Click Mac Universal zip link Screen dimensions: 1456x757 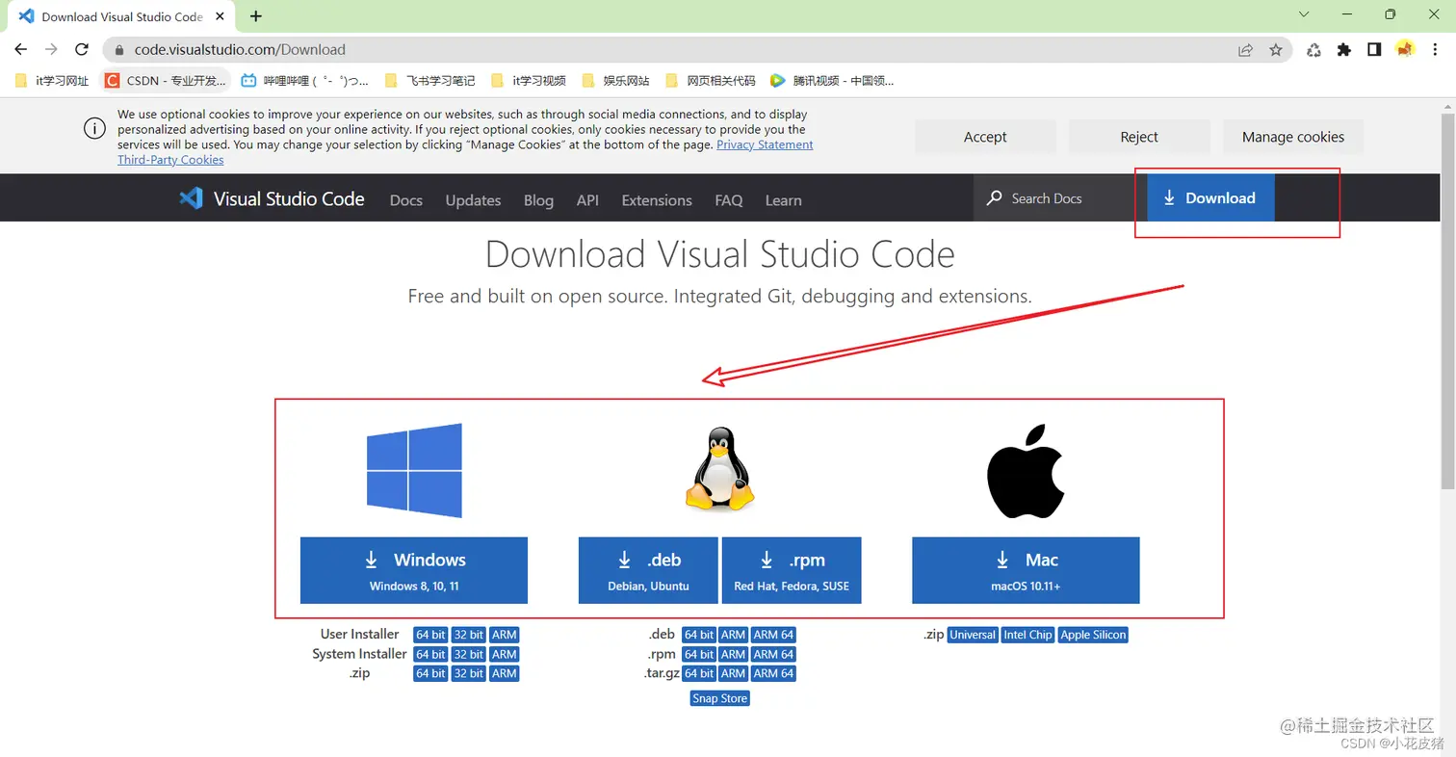973,635
